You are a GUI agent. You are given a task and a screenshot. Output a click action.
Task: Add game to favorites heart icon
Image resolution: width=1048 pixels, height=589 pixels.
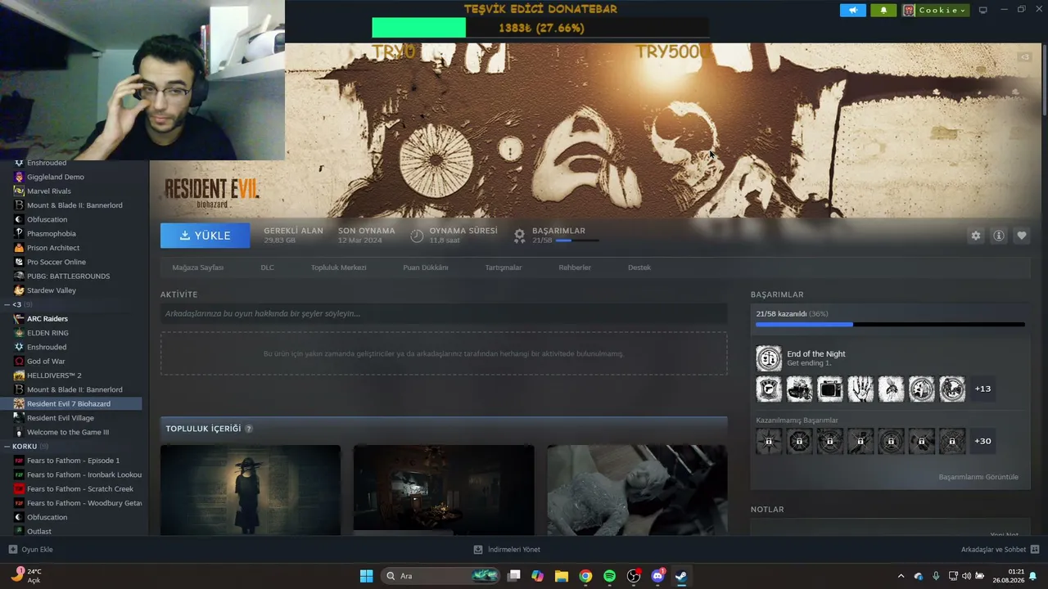1021,236
